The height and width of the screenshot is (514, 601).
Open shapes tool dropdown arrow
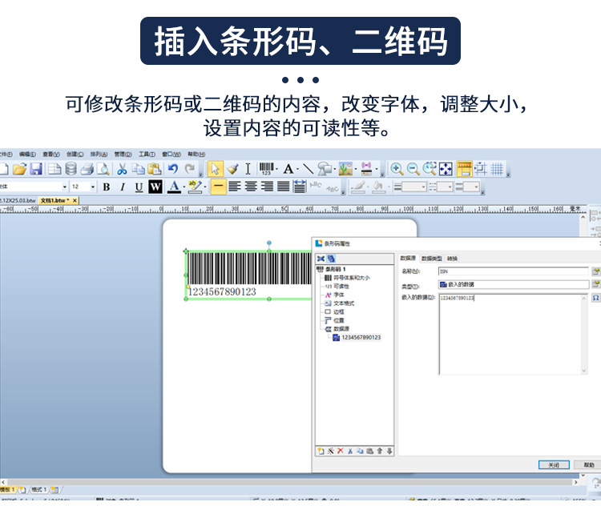click(x=335, y=169)
